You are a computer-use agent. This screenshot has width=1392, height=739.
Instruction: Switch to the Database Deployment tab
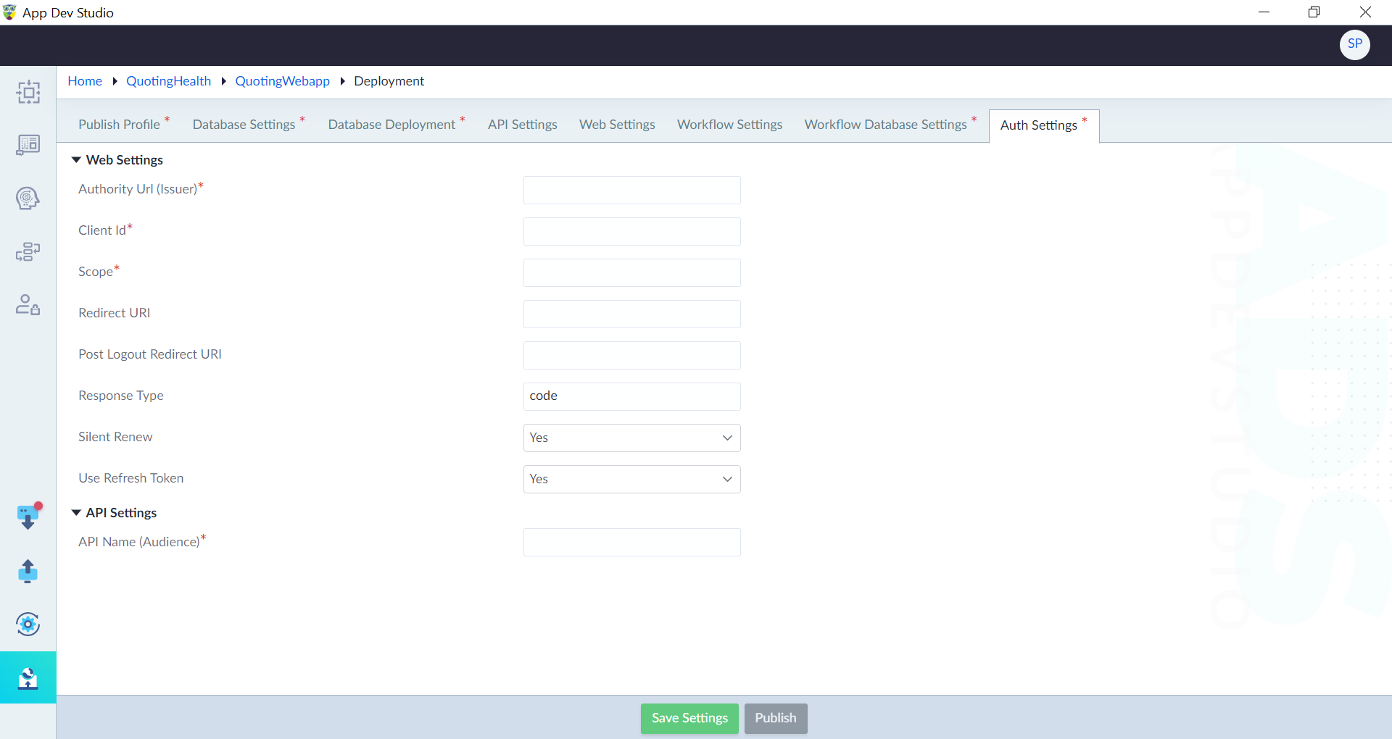pos(397,125)
